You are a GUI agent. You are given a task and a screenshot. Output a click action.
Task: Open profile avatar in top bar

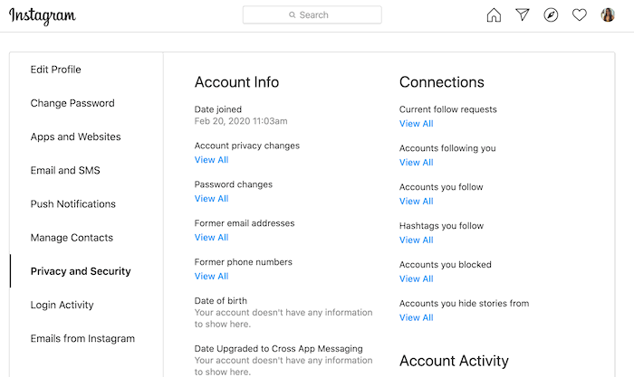tap(609, 15)
